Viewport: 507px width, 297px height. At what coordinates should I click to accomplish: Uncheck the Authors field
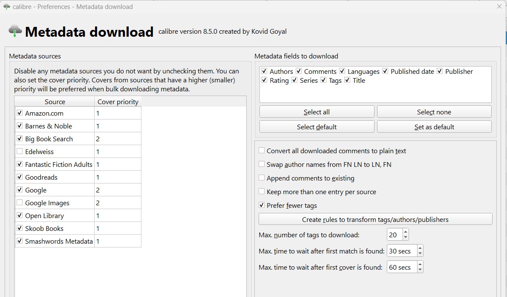264,71
